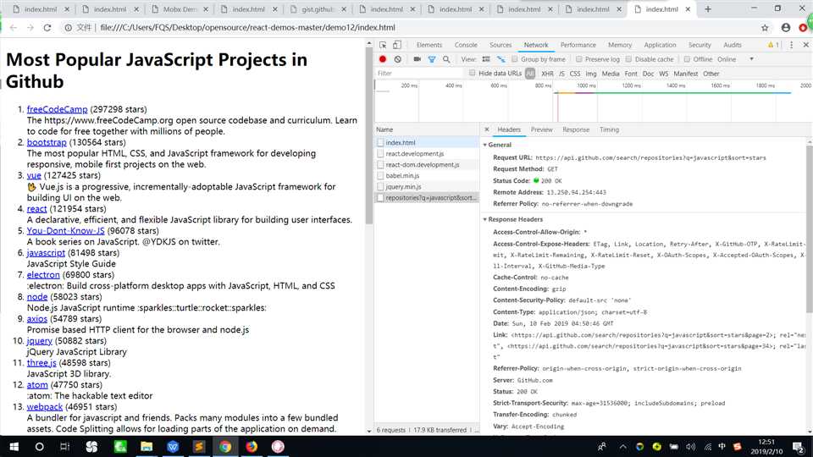Click the DevTools warning count icon
This screenshot has height=457, width=813.
coord(773,45)
